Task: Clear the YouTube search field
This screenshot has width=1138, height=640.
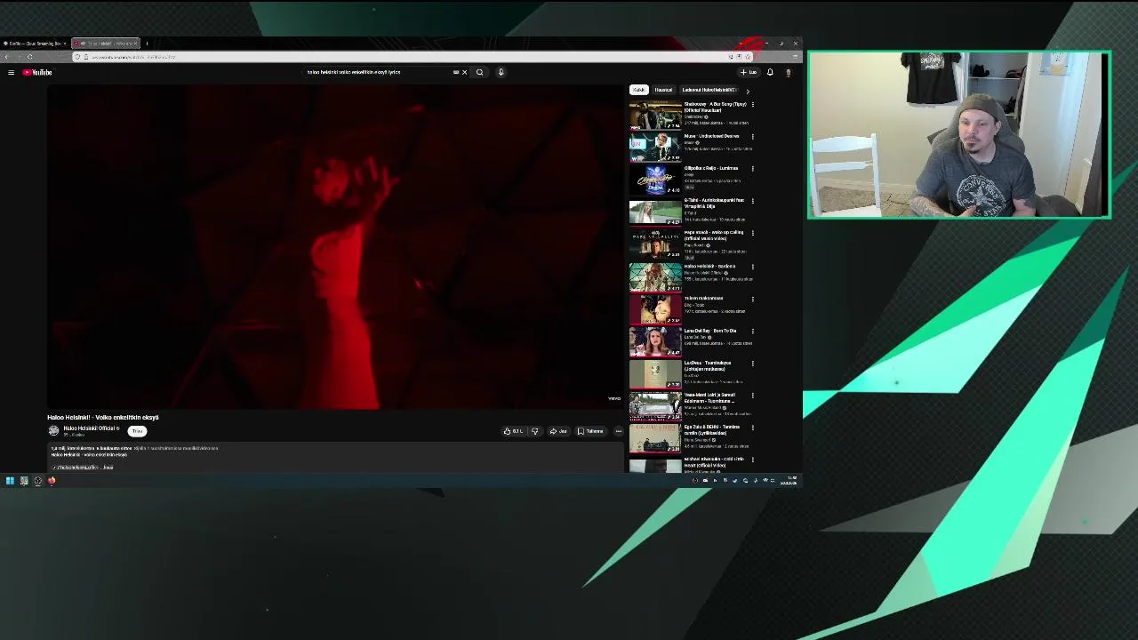Action: point(464,72)
